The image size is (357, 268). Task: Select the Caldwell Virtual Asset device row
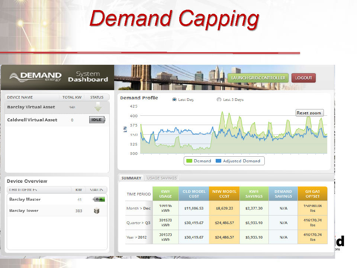click(32, 120)
